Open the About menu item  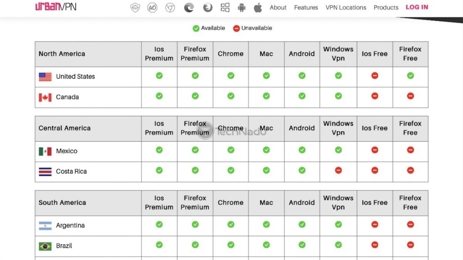coord(278,8)
